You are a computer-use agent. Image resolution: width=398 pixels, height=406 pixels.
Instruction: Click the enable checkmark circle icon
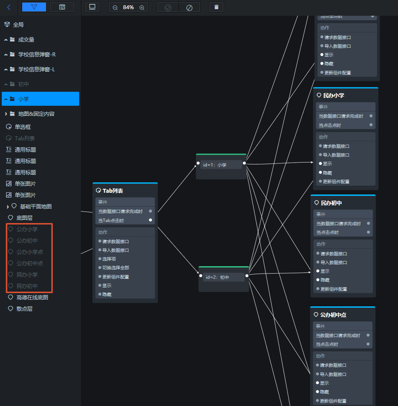pos(168,7)
